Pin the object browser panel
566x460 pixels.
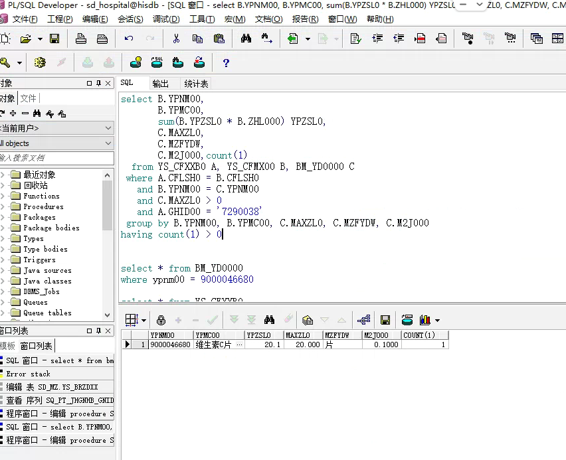98,83
